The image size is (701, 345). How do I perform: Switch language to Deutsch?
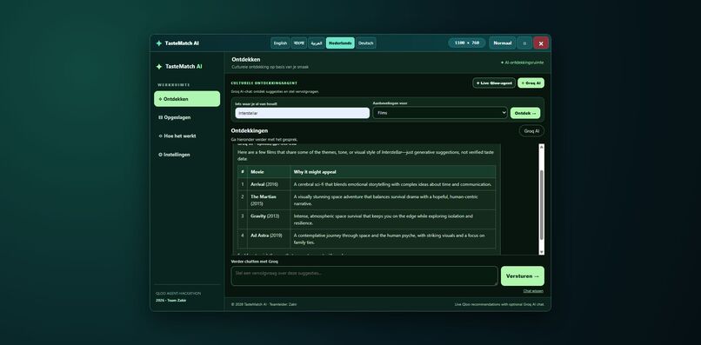(365, 43)
